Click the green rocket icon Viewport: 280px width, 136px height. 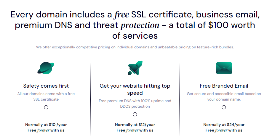coord(135,68)
